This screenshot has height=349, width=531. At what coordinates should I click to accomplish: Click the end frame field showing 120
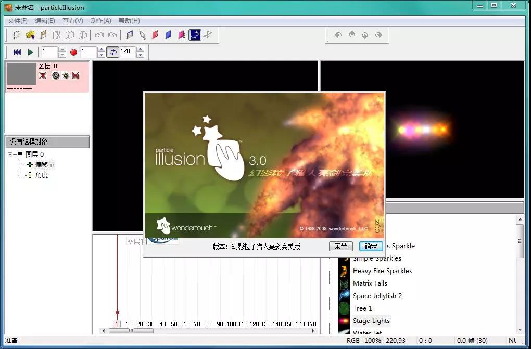(128, 52)
